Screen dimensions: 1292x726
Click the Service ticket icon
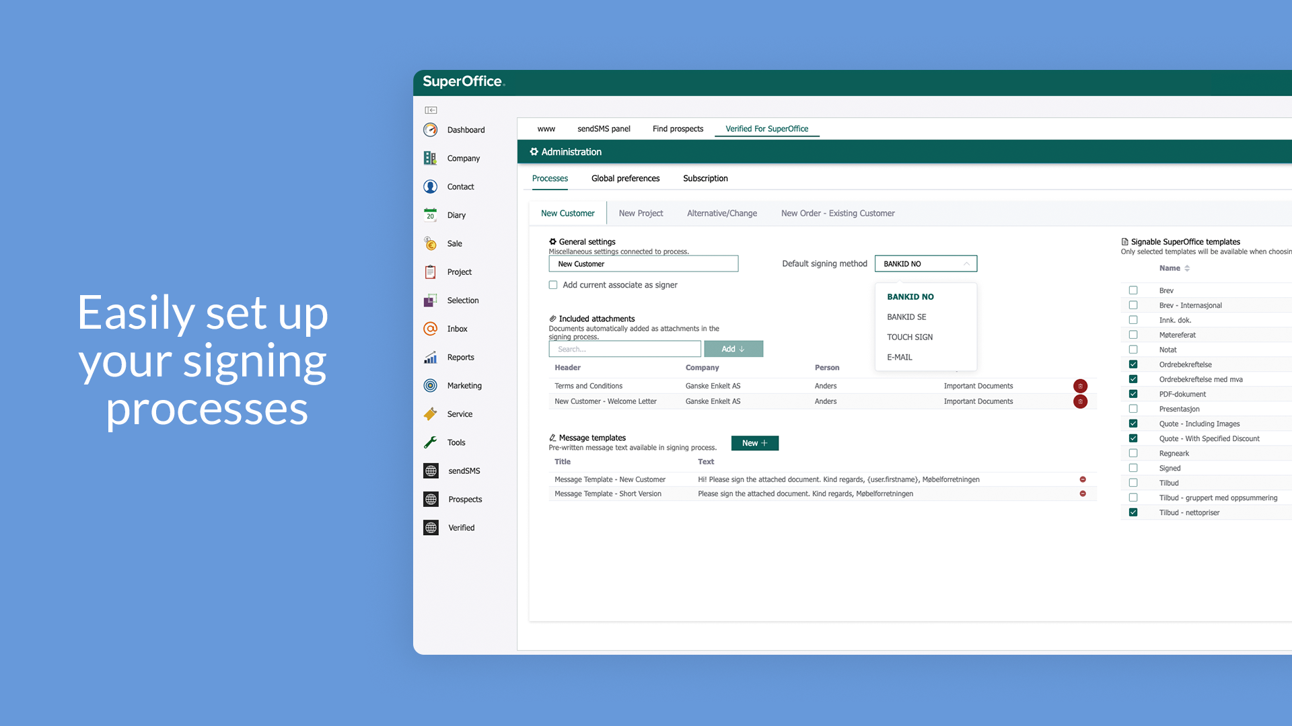[431, 414]
